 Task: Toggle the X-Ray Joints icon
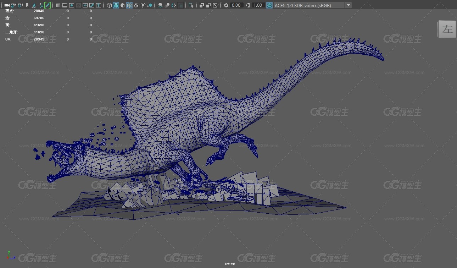[215, 5]
